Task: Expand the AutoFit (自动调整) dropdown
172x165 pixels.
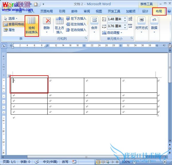Action: tap(112, 33)
